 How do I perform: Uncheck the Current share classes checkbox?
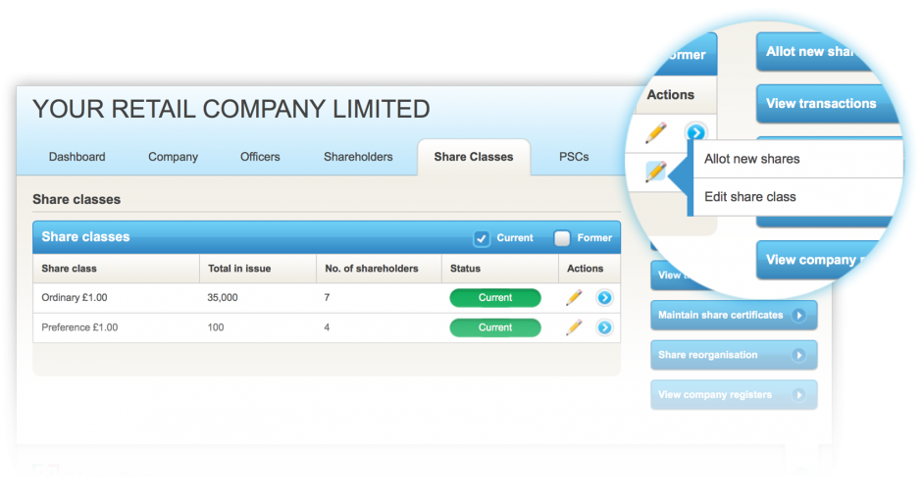pos(482,238)
